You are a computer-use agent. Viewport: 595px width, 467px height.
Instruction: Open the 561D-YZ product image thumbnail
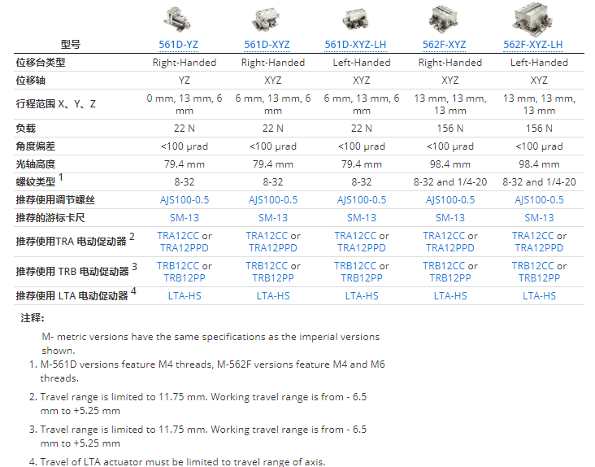(177, 20)
